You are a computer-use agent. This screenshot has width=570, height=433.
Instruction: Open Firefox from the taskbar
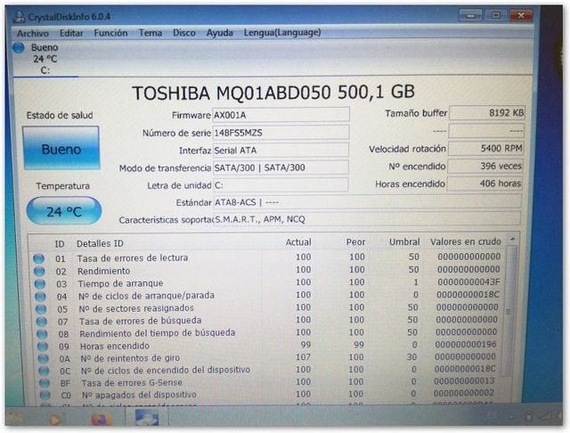pyautogui.click(x=102, y=419)
